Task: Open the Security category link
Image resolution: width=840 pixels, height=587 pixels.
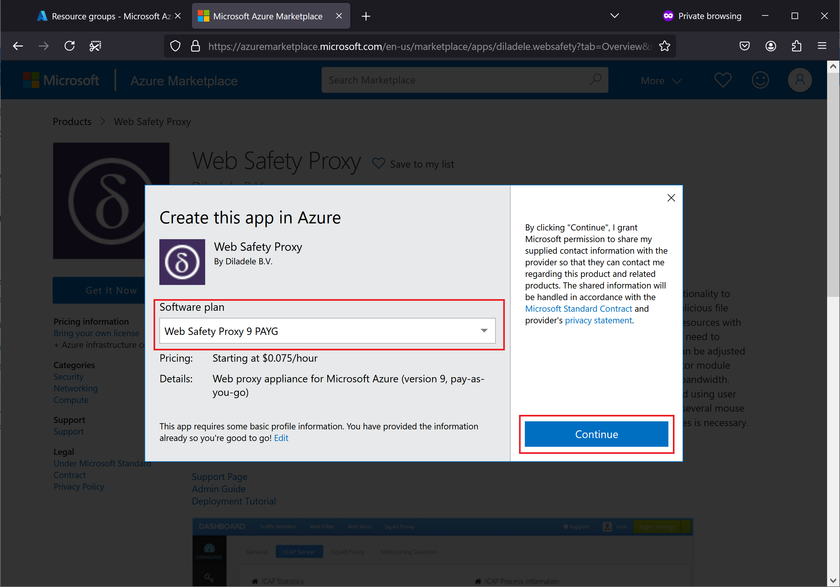Action: [68, 377]
